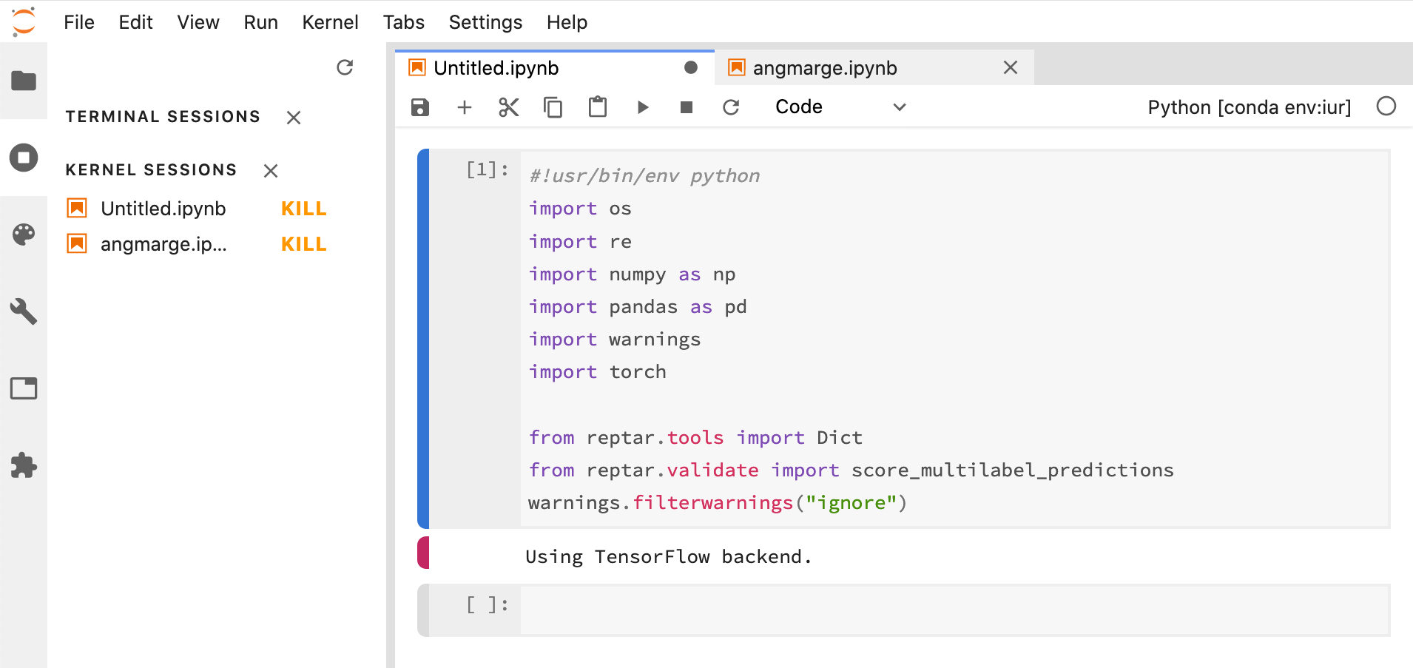Copy the selected cell
This screenshot has width=1413, height=668.
point(553,107)
